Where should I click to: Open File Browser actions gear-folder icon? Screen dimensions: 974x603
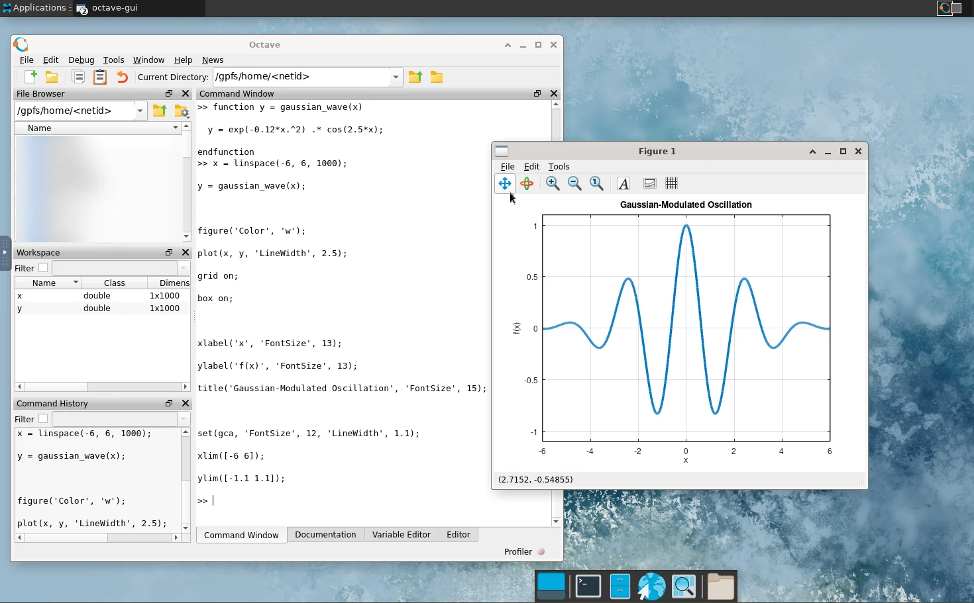pyautogui.click(x=181, y=111)
